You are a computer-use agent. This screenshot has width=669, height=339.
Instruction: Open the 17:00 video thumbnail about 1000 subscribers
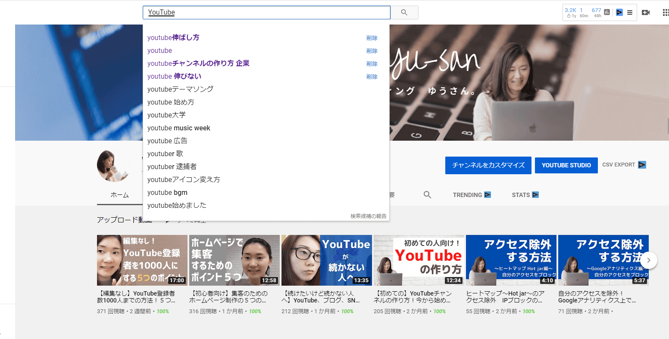pyautogui.click(x=142, y=260)
